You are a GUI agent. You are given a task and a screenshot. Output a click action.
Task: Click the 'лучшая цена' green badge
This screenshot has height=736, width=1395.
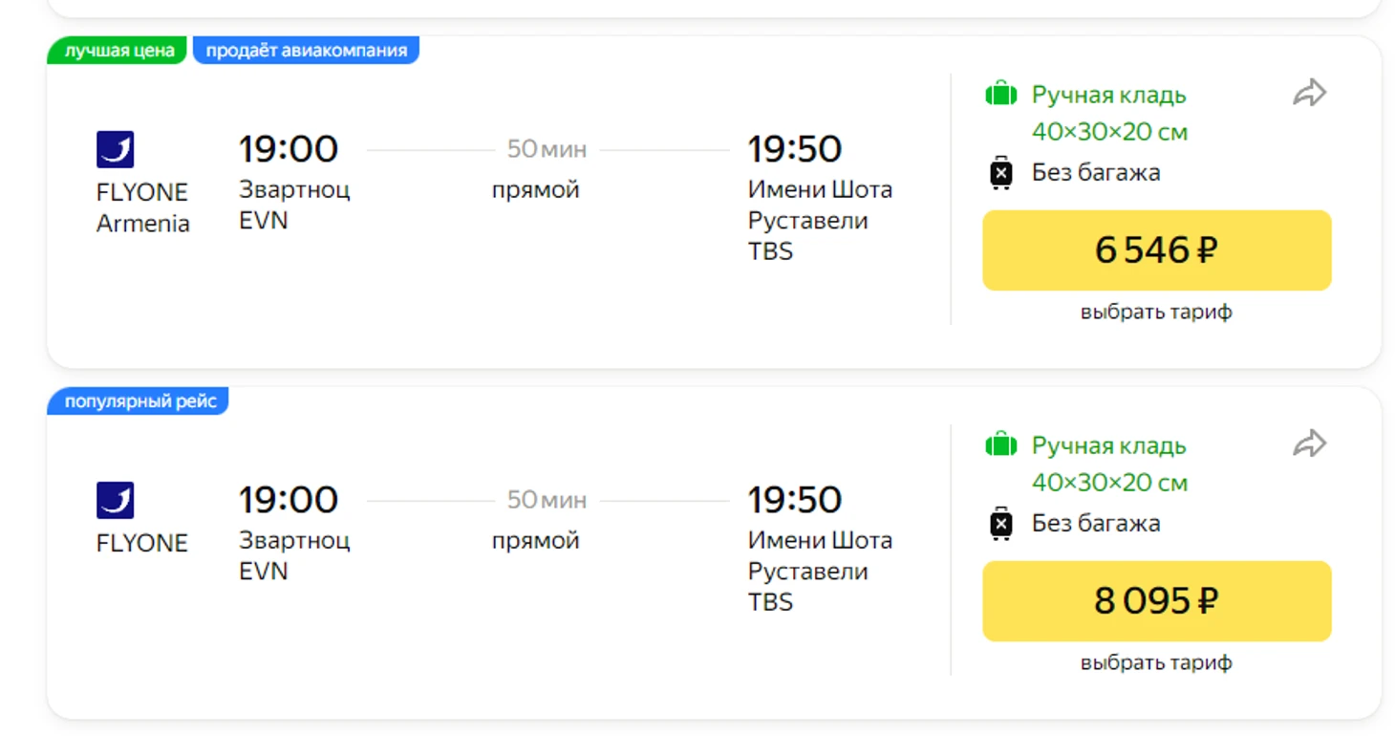[x=118, y=51]
